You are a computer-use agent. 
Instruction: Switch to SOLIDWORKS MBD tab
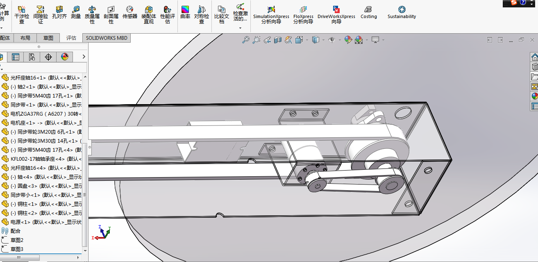[107, 38]
